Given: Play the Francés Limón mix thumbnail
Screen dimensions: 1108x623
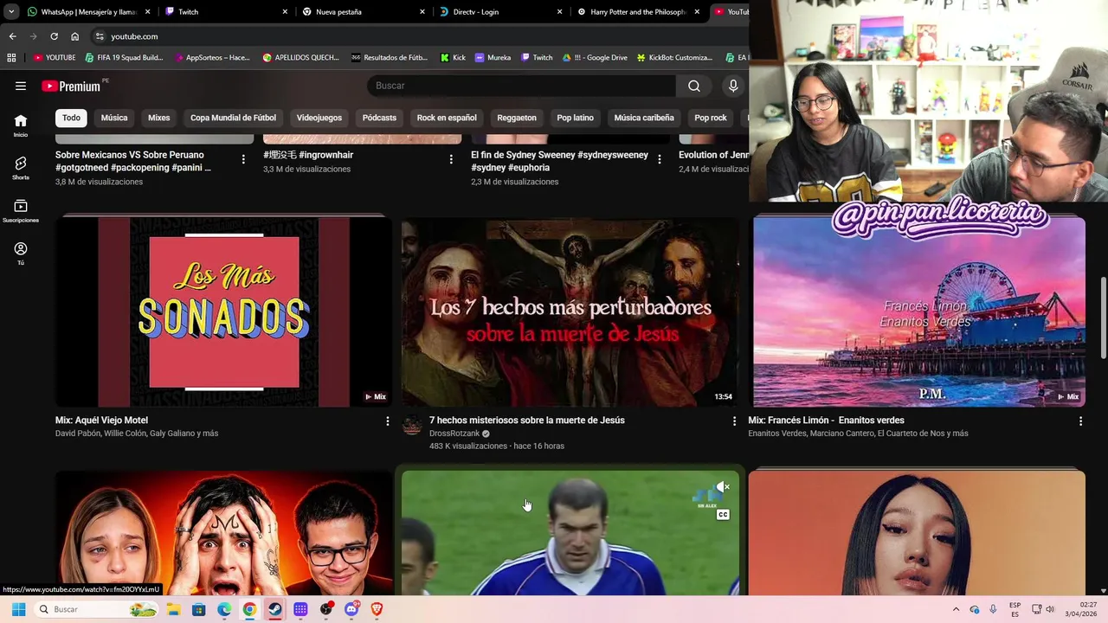Looking at the screenshot, I should coord(918,311).
